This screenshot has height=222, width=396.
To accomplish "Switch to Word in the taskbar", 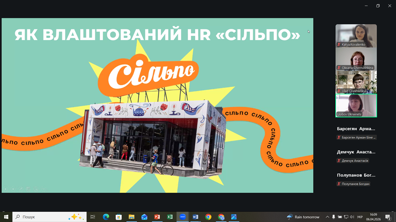I will coord(195,217).
